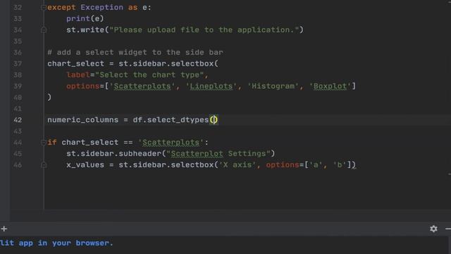The height and width of the screenshot is (254, 451).
Task: Click on select_dtypes method call
Action: coord(178,120)
